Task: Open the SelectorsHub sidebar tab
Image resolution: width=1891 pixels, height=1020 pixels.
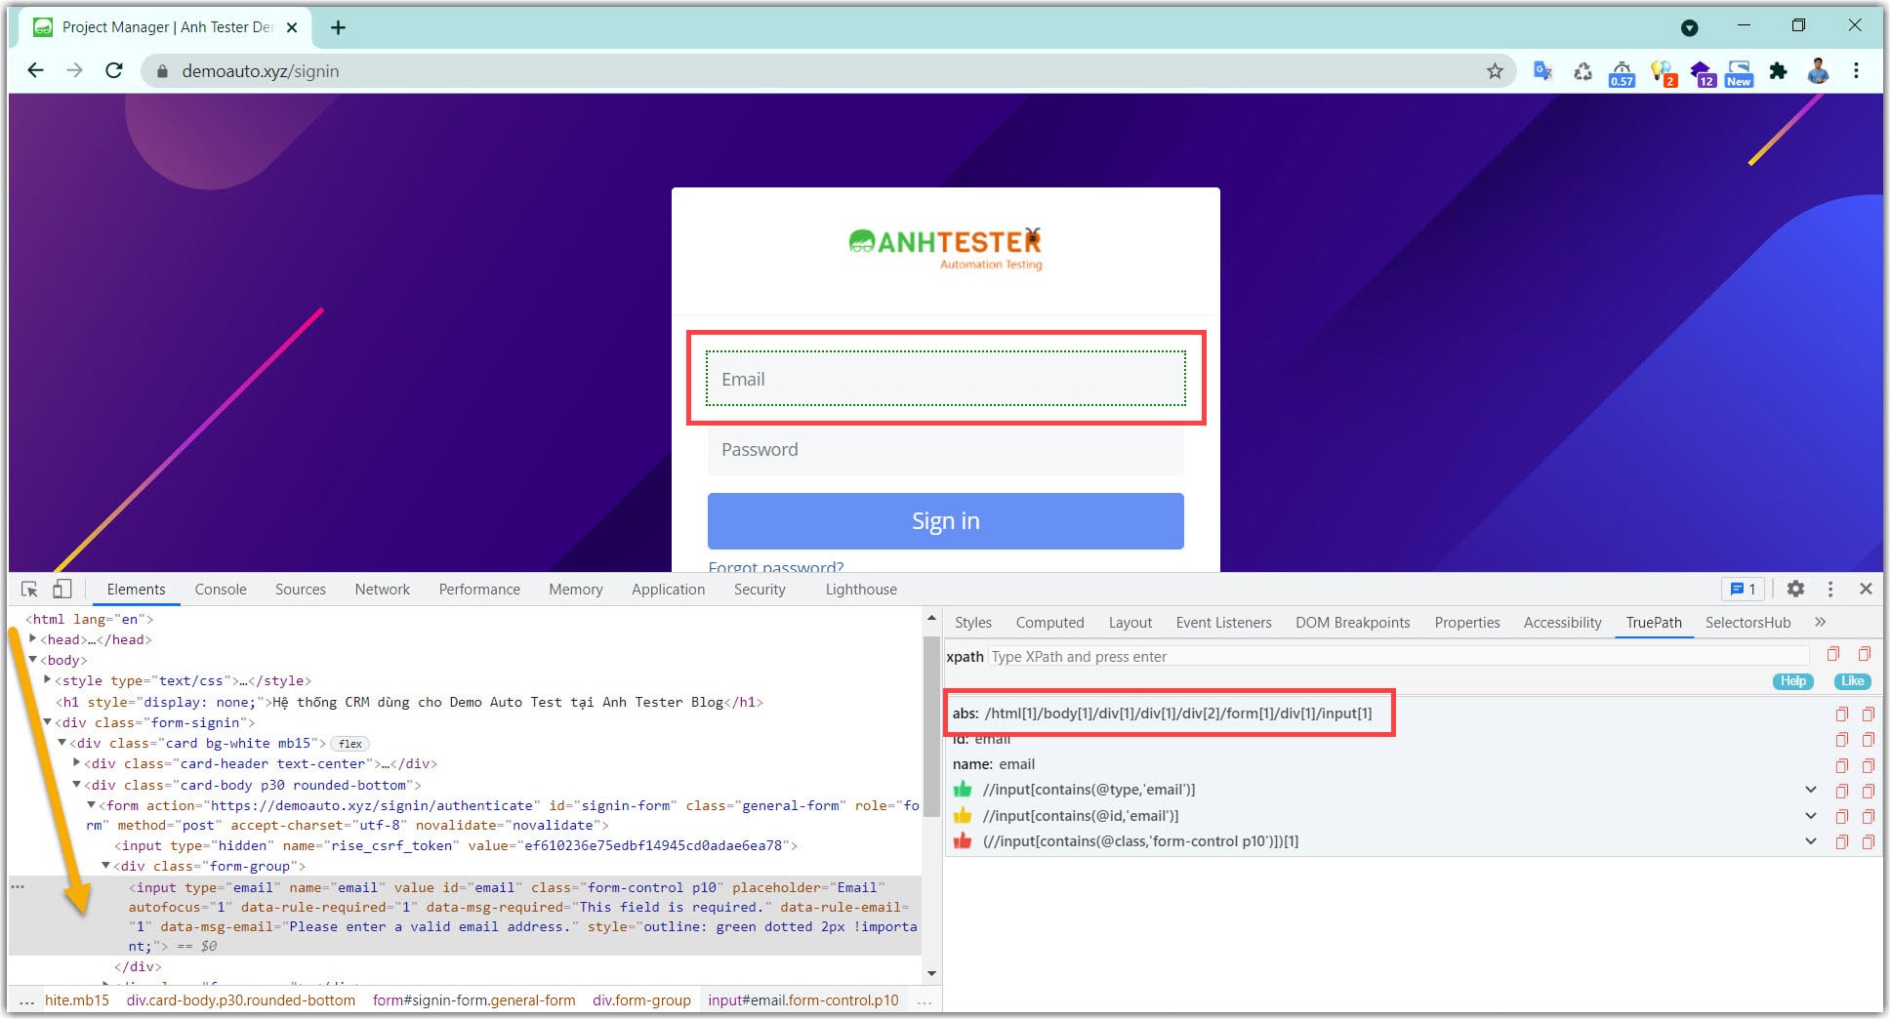Action: click(1747, 623)
